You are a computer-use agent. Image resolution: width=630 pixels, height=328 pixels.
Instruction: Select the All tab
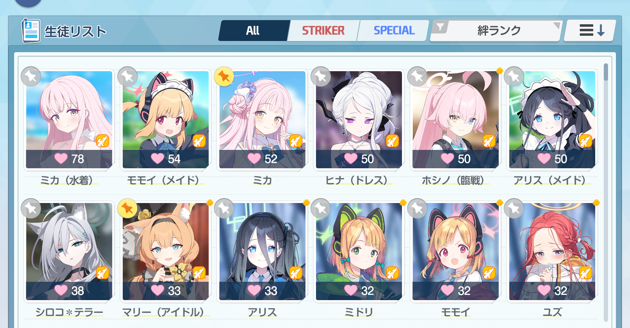253,31
